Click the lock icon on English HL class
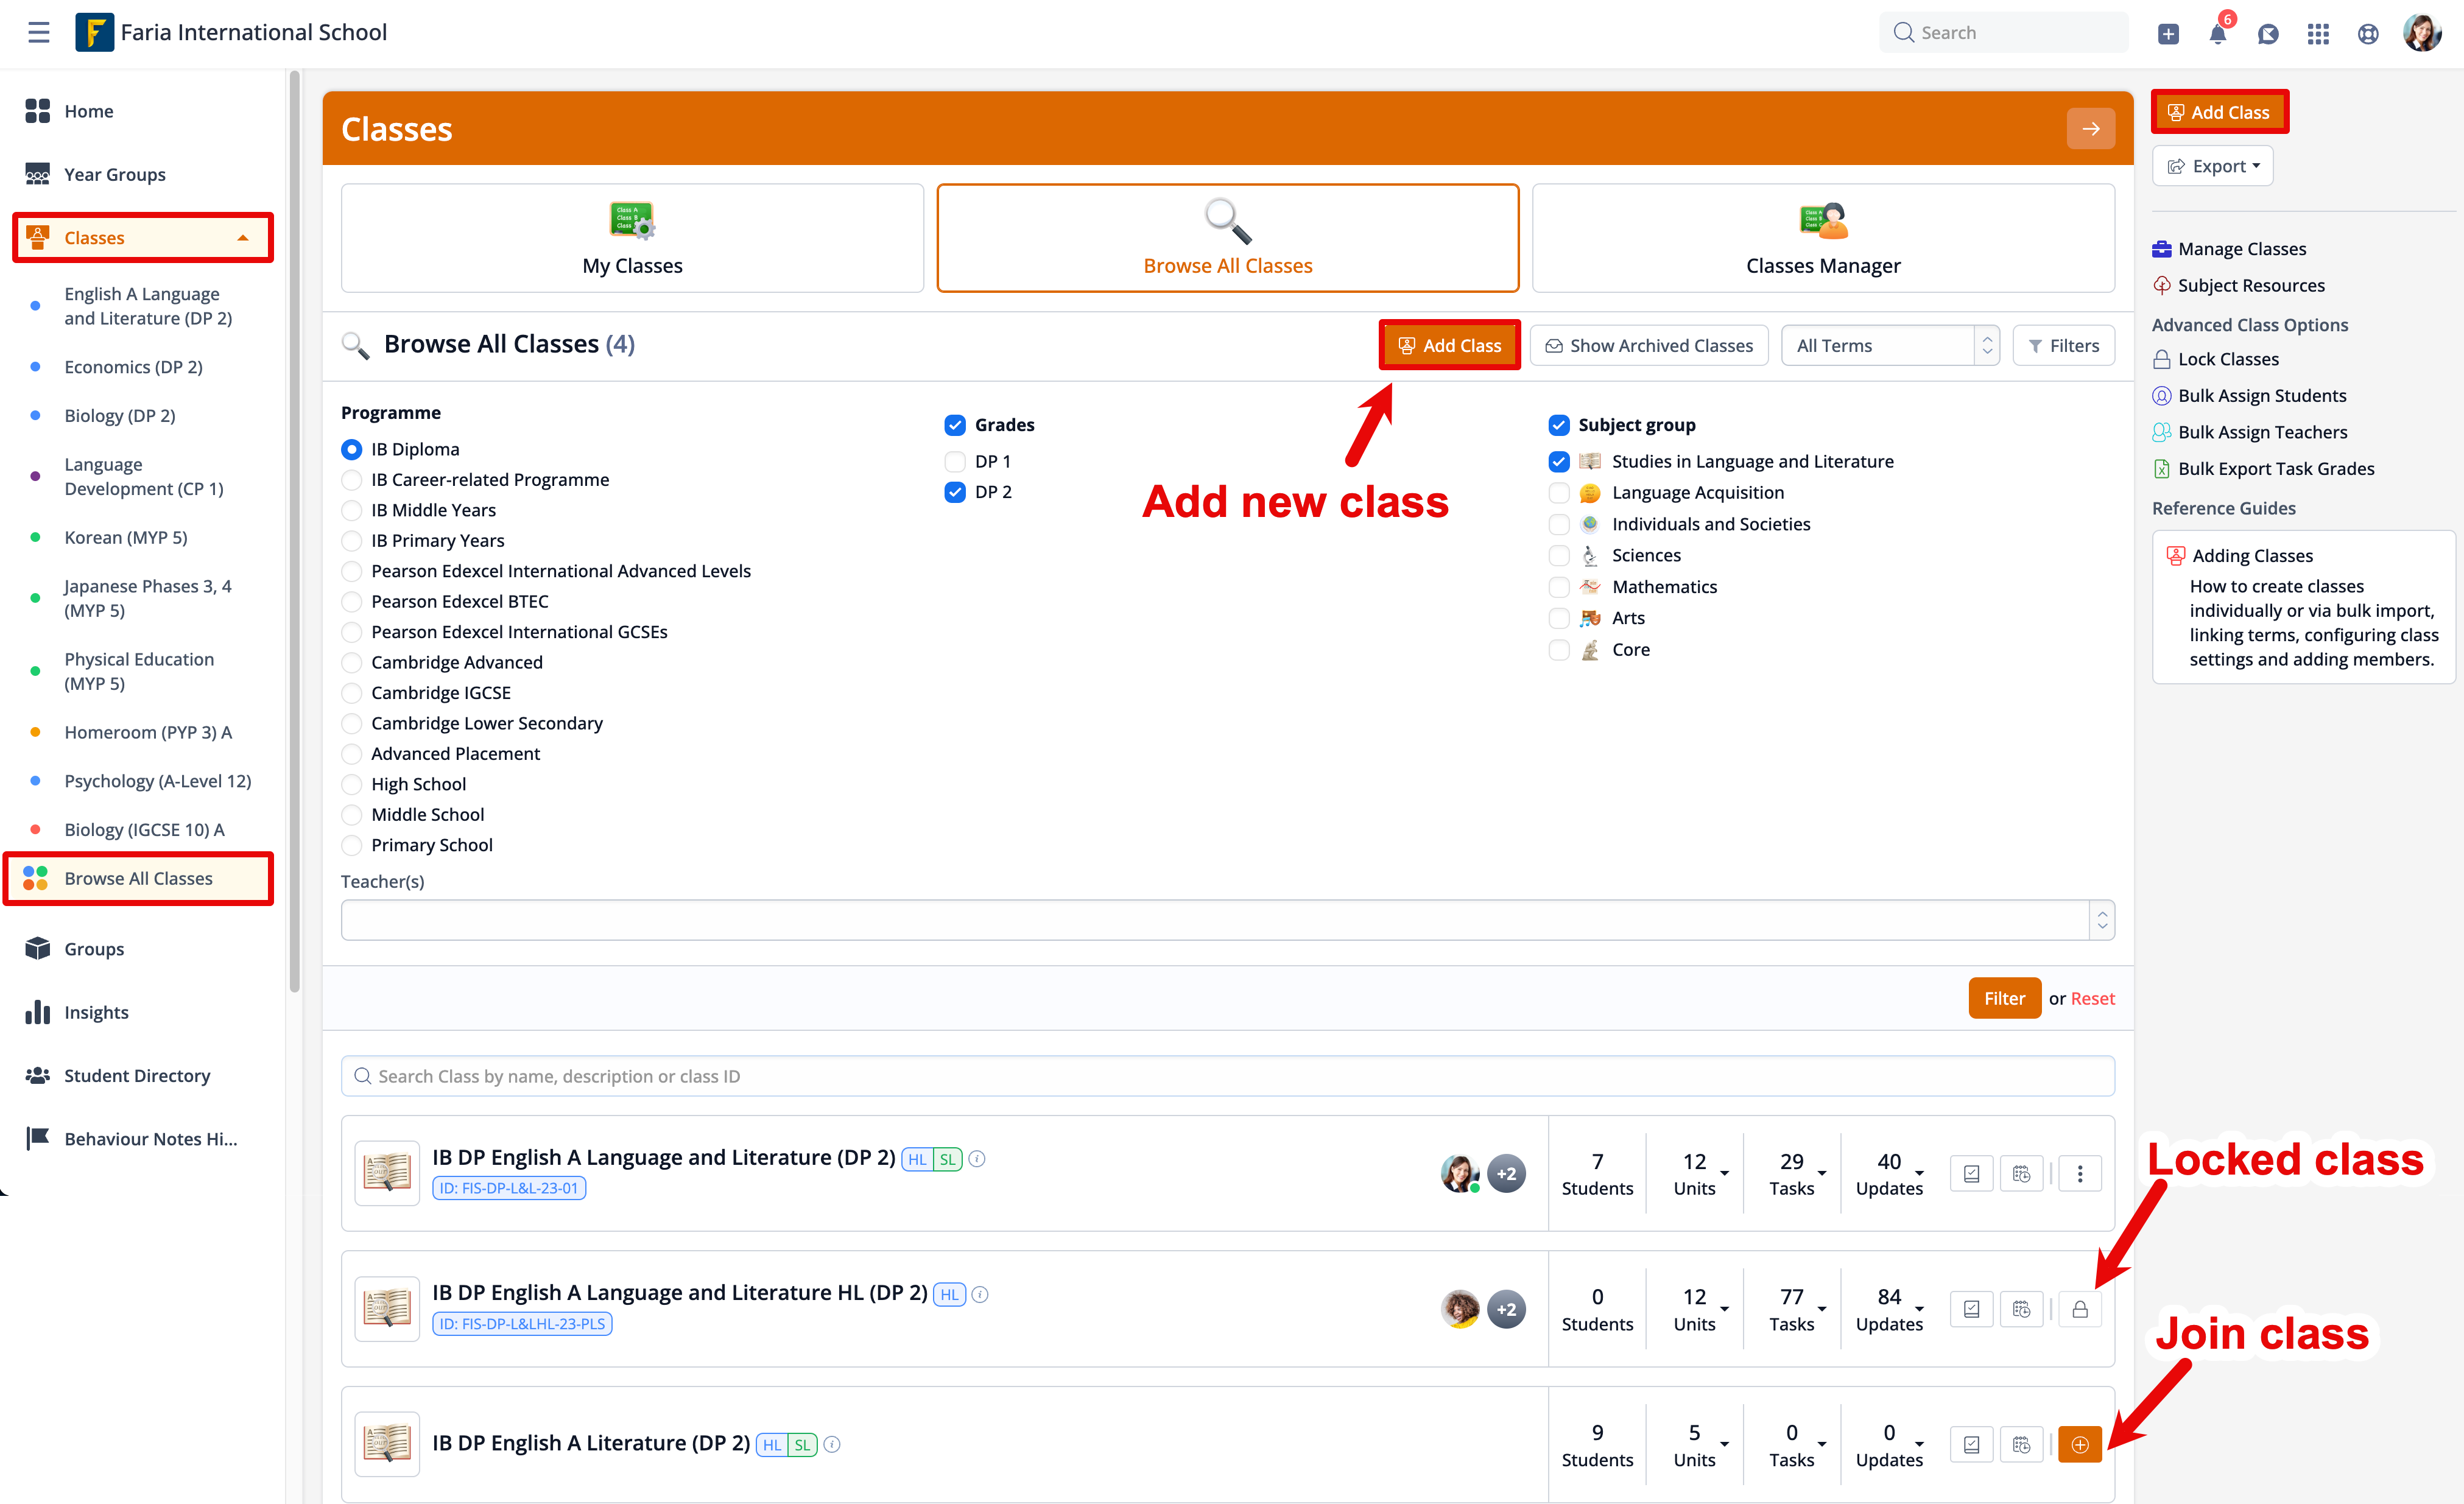Image resolution: width=2464 pixels, height=1504 pixels. pyautogui.click(x=2079, y=1309)
